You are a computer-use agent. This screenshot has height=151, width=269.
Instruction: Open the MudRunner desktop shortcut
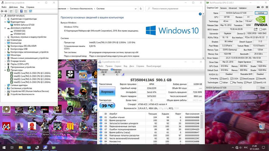pos(83,128)
